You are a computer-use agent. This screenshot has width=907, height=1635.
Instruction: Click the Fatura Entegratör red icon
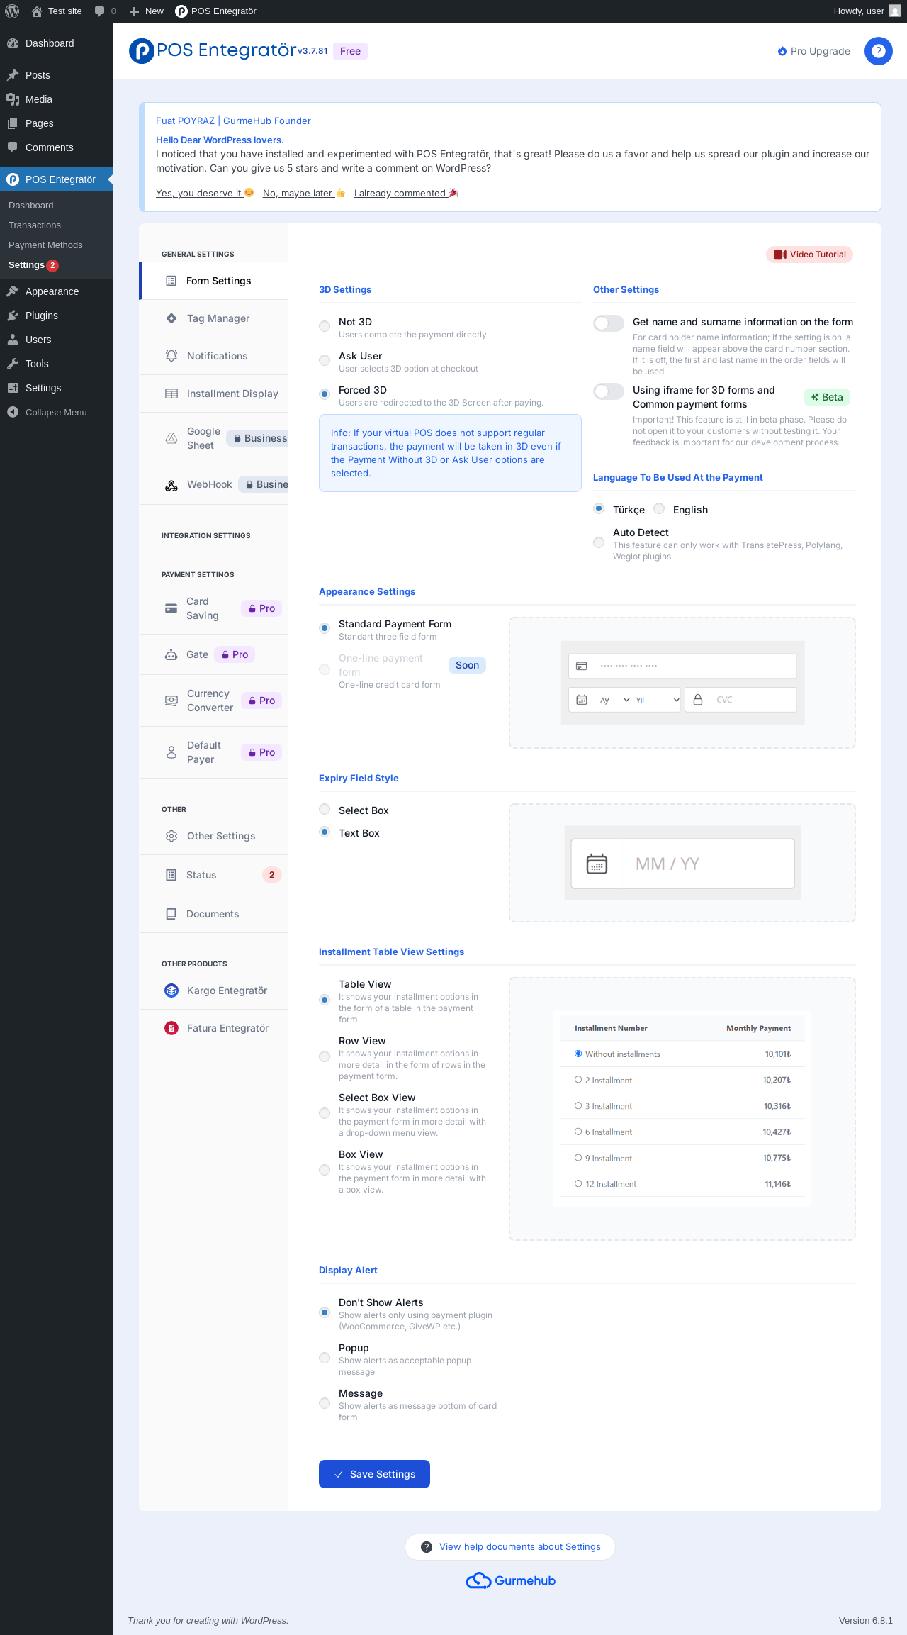pyautogui.click(x=171, y=1028)
